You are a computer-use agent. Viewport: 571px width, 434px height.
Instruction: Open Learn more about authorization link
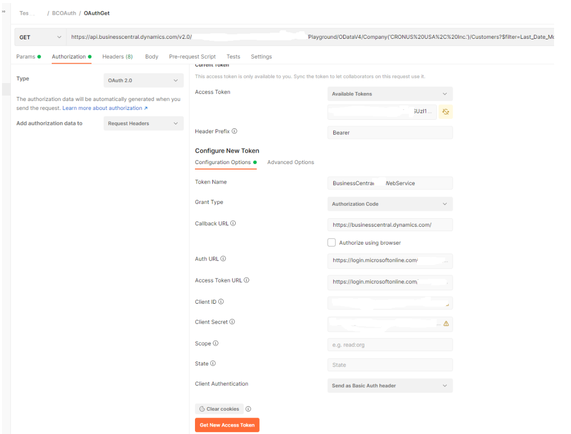tap(105, 108)
